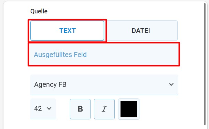The width and height of the screenshot is (209, 129).
Task: Click the chevron beside size 42
Action: (x=49, y=108)
